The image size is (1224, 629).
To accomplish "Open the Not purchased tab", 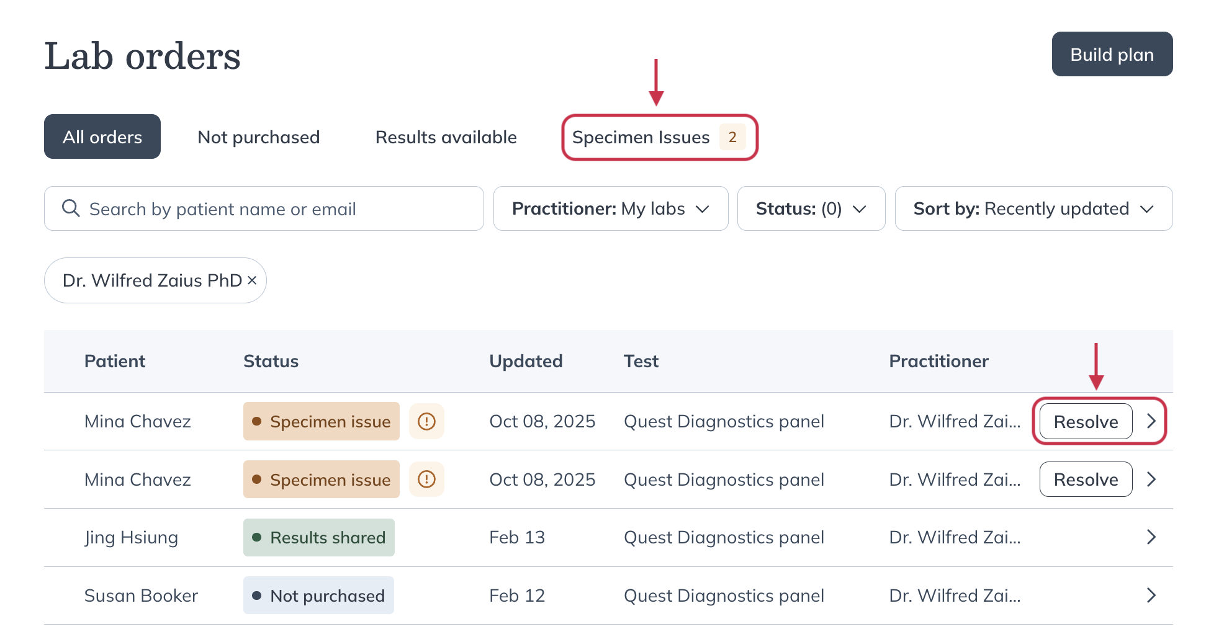I will click(258, 137).
